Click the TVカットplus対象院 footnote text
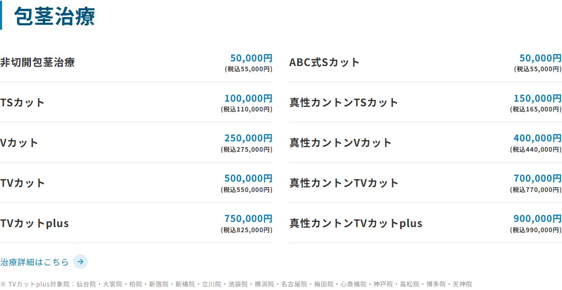Viewport: 562px width, 290px height. coord(236,284)
